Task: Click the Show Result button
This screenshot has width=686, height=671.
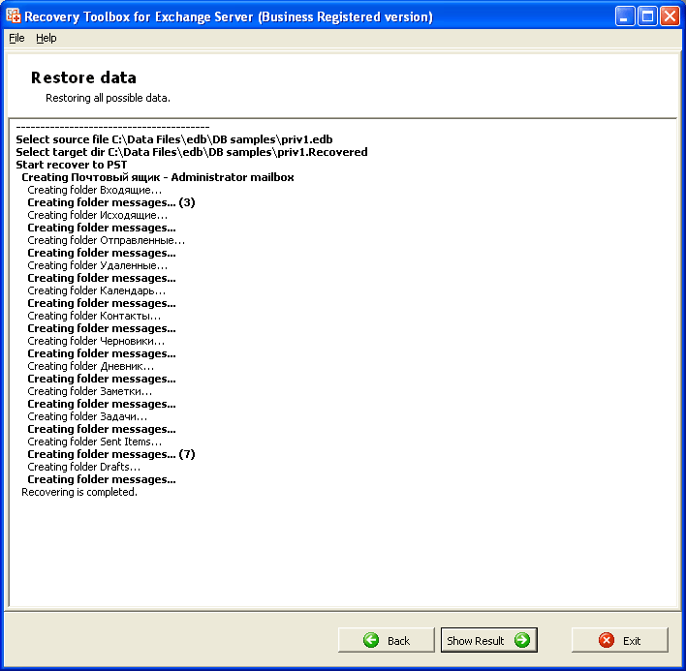Action: point(488,640)
